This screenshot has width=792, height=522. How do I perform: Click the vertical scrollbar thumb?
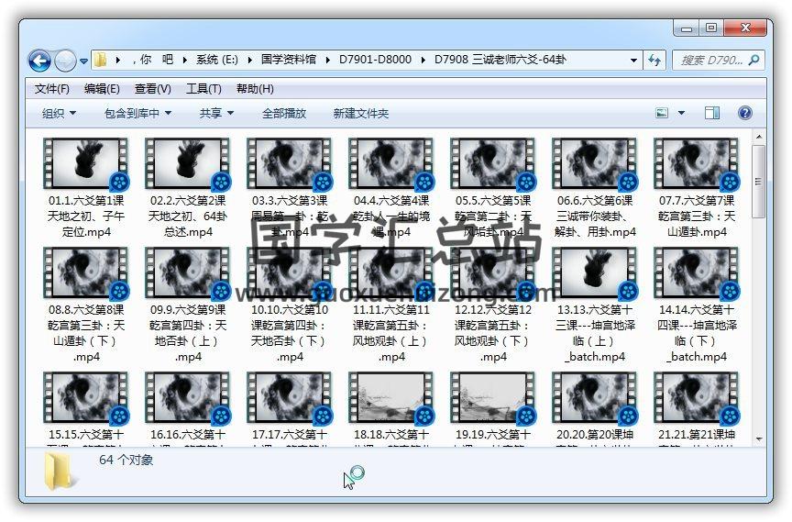[x=758, y=182]
